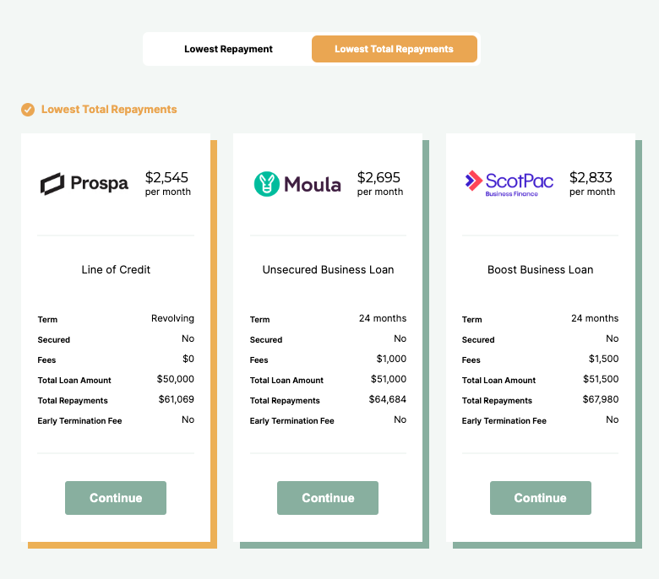Click the Line of Credit product title
Image resolution: width=659 pixels, height=579 pixels.
click(116, 270)
